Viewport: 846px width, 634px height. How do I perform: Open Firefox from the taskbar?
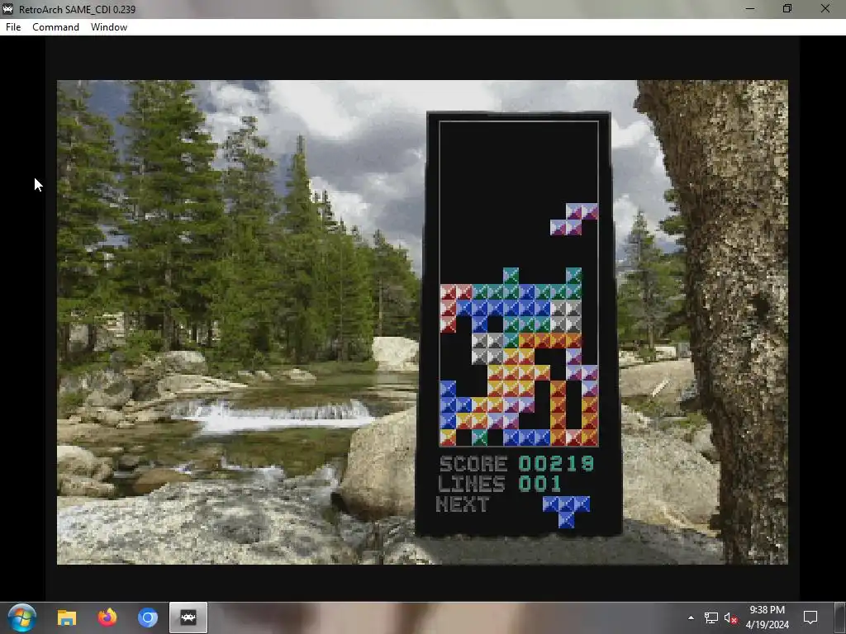(107, 617)
